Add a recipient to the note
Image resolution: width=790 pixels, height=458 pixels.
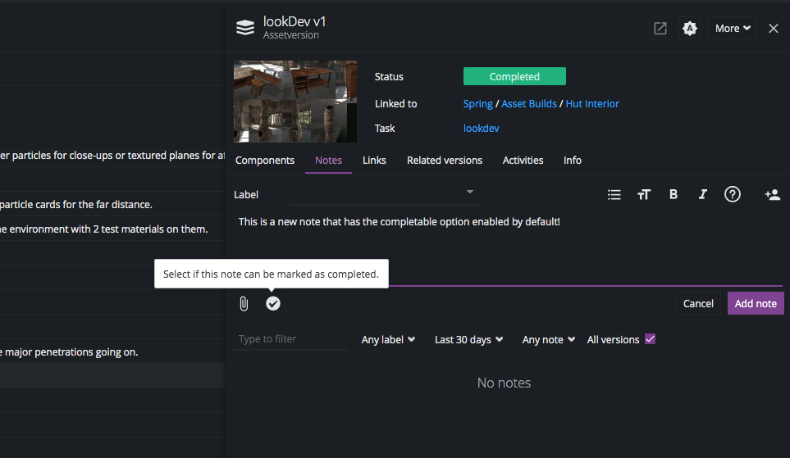point(773,195)
